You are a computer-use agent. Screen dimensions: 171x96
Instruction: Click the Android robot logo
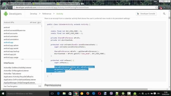(6, 14)
